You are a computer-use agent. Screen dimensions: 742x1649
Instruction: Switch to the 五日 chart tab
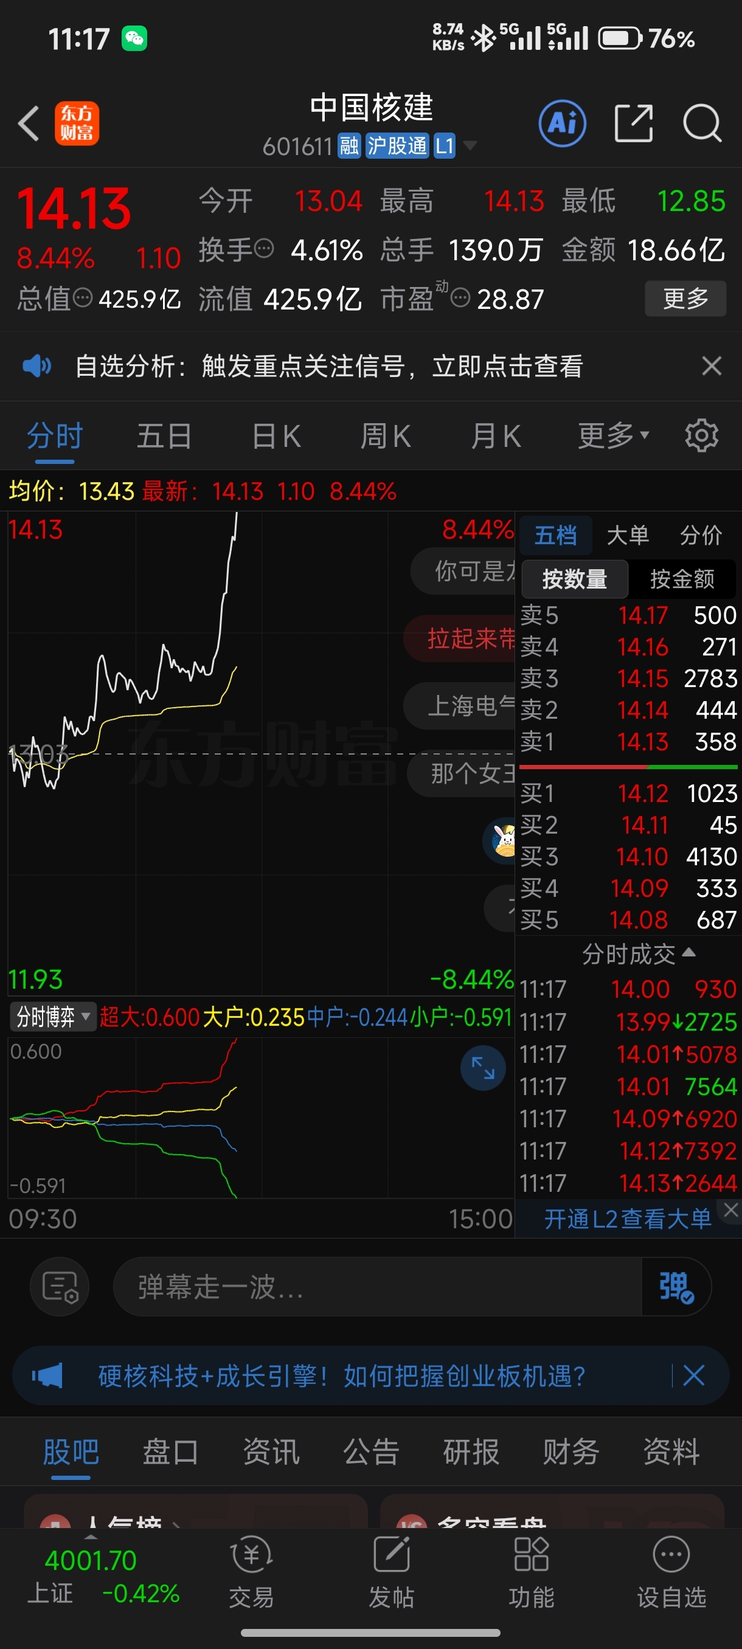[x=164, y=436]
